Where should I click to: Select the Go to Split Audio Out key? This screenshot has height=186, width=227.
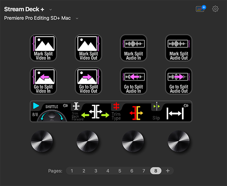pos(179,81)
